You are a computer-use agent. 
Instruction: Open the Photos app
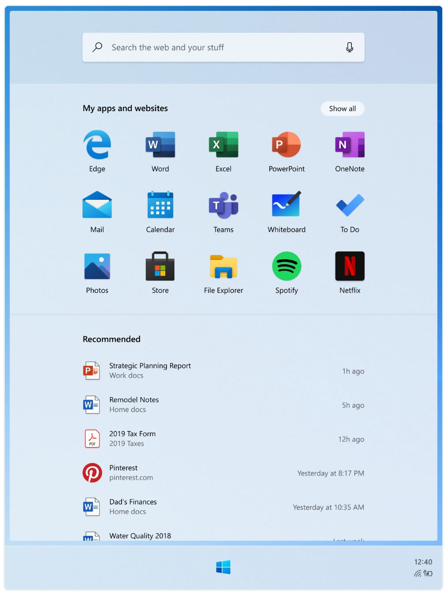(x=97, y=266)
